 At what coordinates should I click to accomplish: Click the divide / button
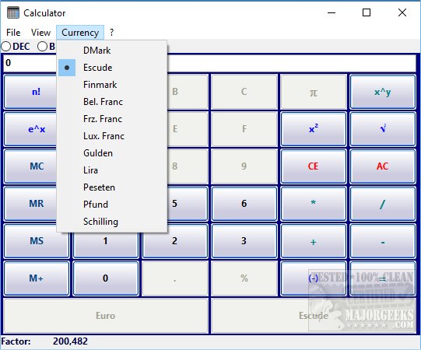[383, 204]
